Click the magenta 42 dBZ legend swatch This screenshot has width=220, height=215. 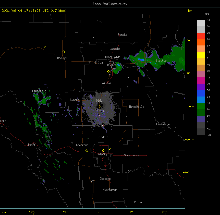[201, 80]
